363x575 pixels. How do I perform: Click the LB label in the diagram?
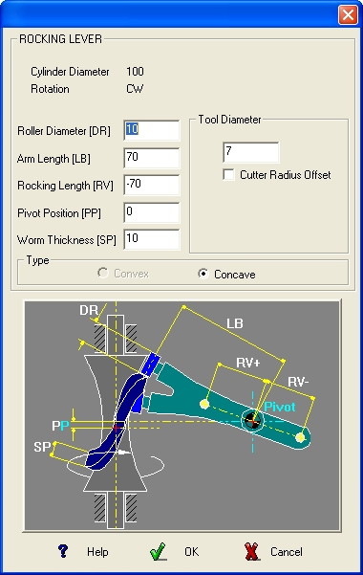click(x=235, y=323)
